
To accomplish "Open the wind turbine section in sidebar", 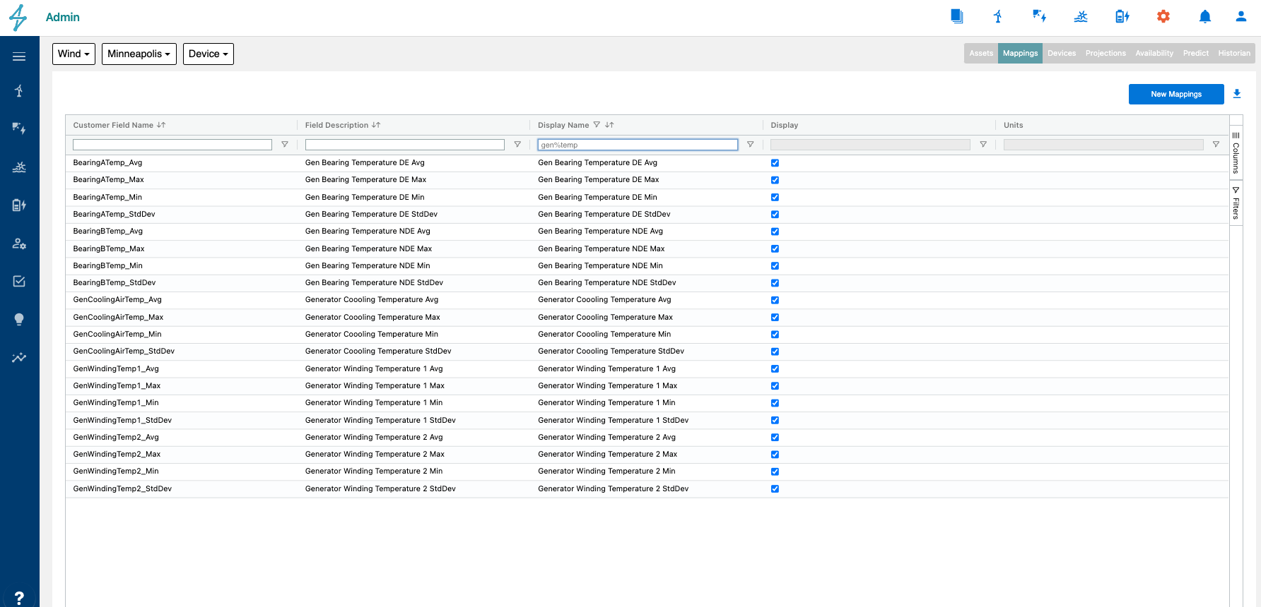I will tap(19, 90).
